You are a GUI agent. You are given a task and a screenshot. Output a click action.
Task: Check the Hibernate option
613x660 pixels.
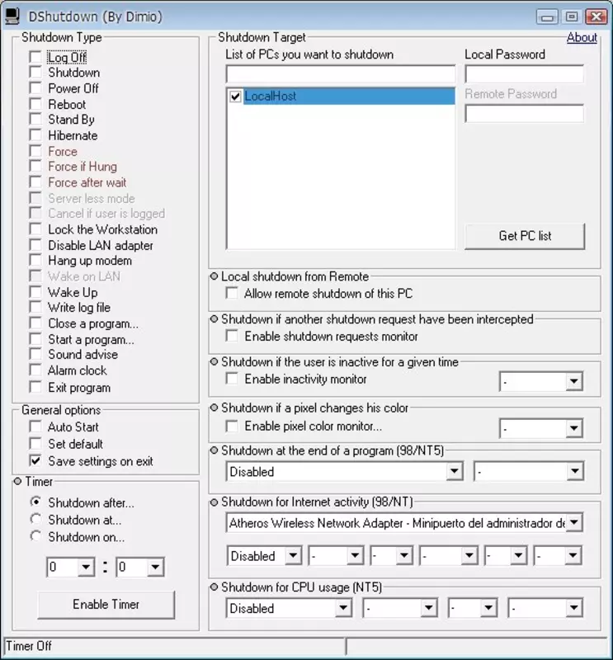tap(35, 135)
